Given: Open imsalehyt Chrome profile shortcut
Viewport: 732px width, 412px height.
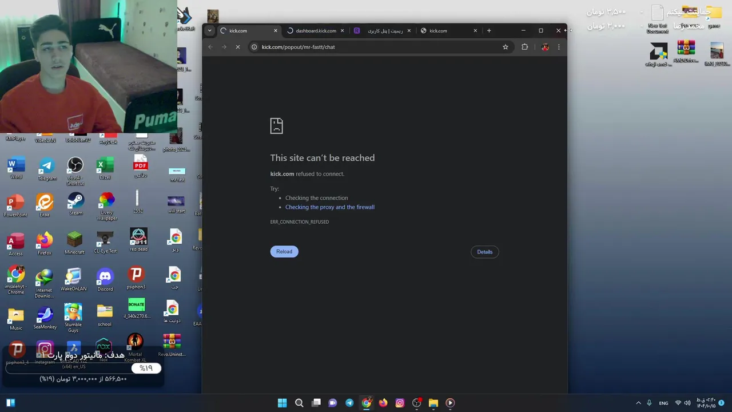Looking at the screenshot, I should click(x=16, y=280).
